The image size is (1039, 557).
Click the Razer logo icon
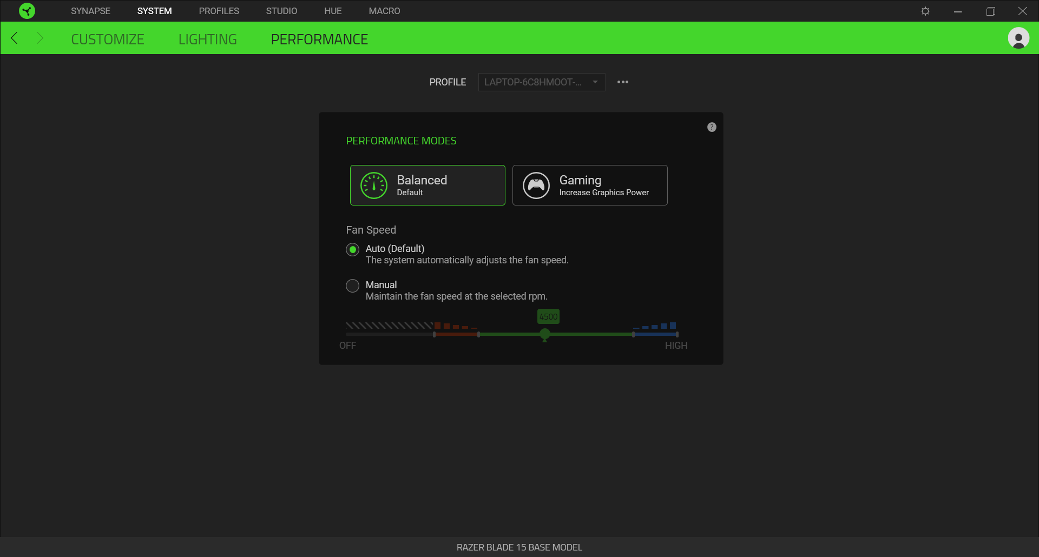[27, 11]
